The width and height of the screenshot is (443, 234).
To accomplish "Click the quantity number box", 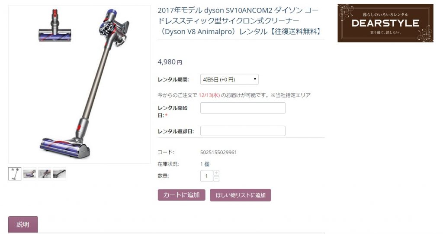I will (206, 176).
